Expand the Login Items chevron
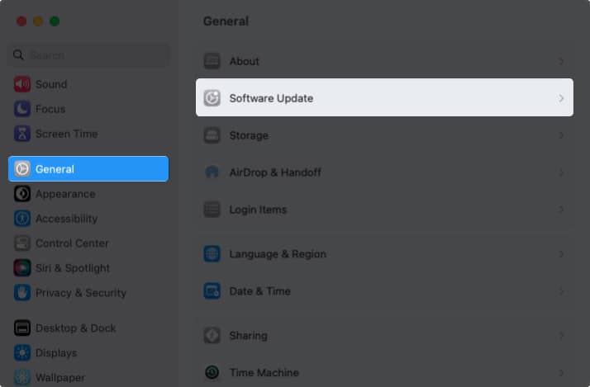Screen dimensions: 590x387 click(561, 210)
